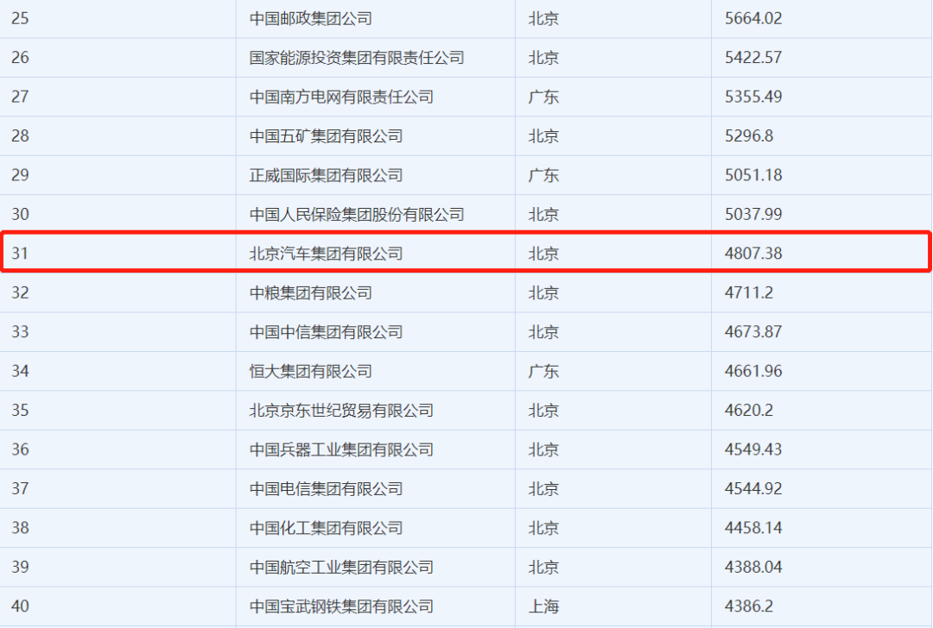
Task: Select 中国宝武钢铁集团有限公司 company name
Action: click(341, 606)
